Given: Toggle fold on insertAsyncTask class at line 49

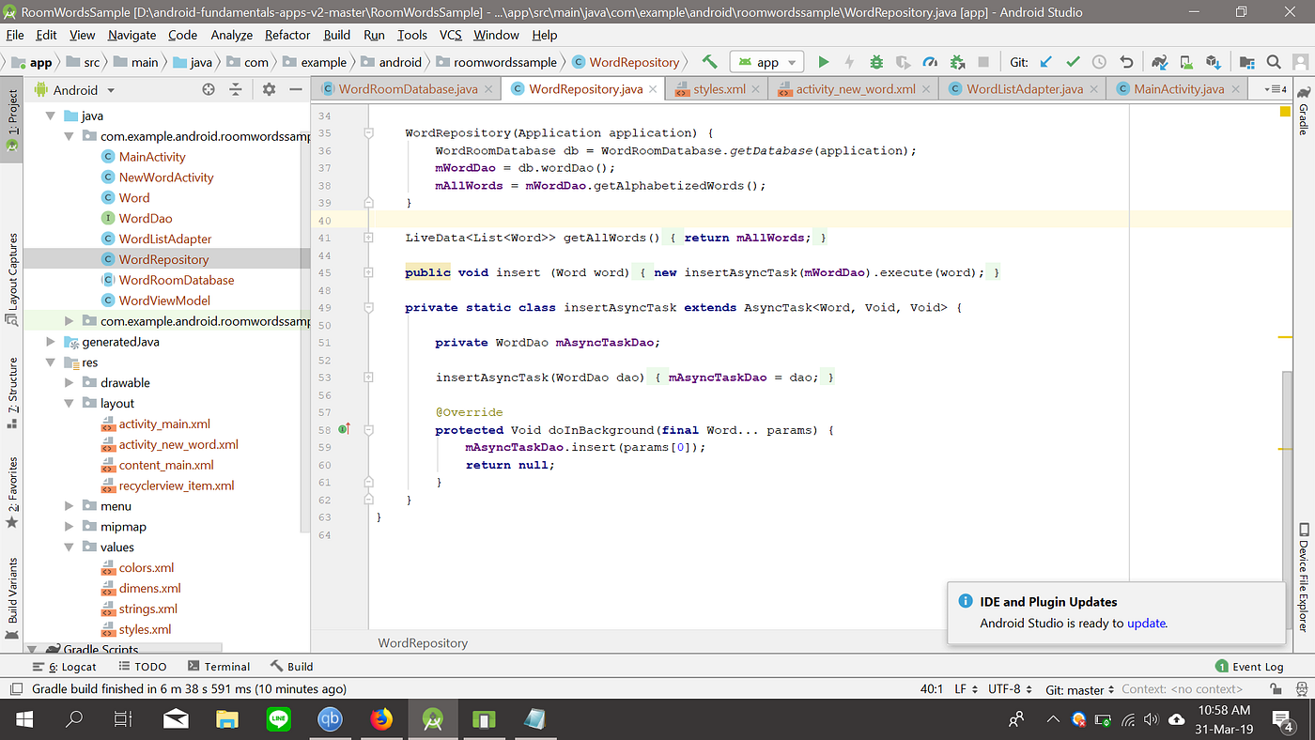Looking at the screenshot, I should click(x=369, y=307).
